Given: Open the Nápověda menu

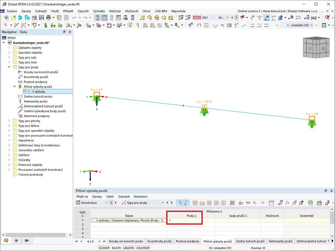Looking at the screenshot, I should (x=178, y=11).
